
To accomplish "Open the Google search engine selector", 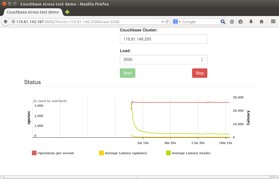I will (x=177, y=22).
